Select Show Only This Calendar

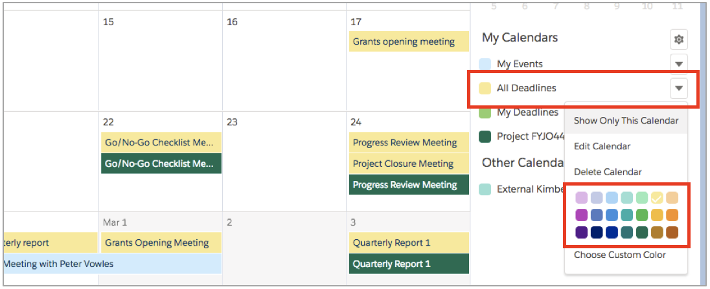(626, 121)
